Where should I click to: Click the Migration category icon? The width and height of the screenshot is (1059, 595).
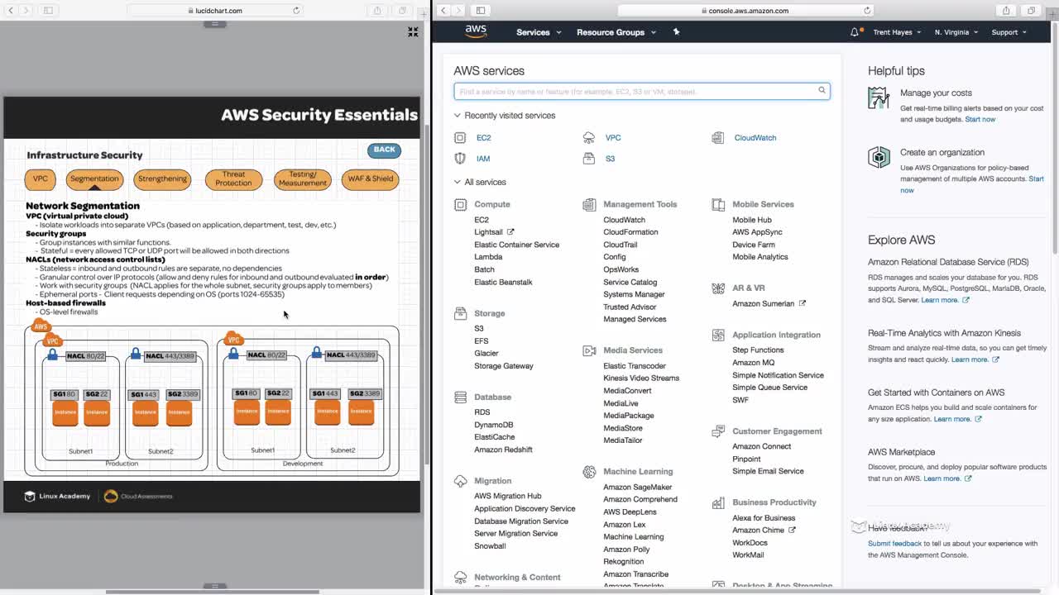(461, 481)
